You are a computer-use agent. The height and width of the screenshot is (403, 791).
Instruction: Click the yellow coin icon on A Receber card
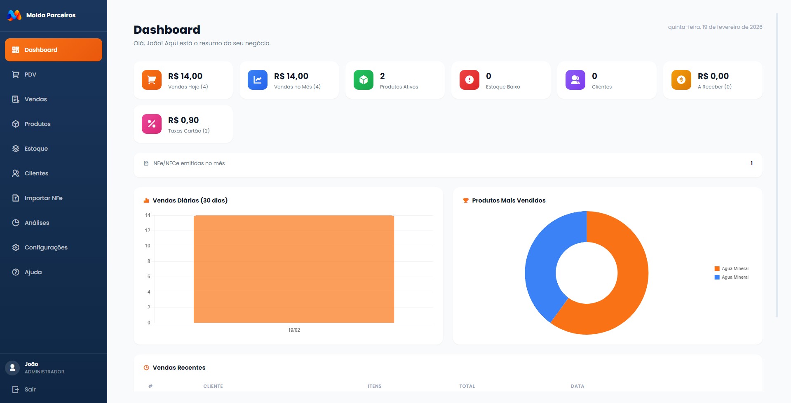681,80
